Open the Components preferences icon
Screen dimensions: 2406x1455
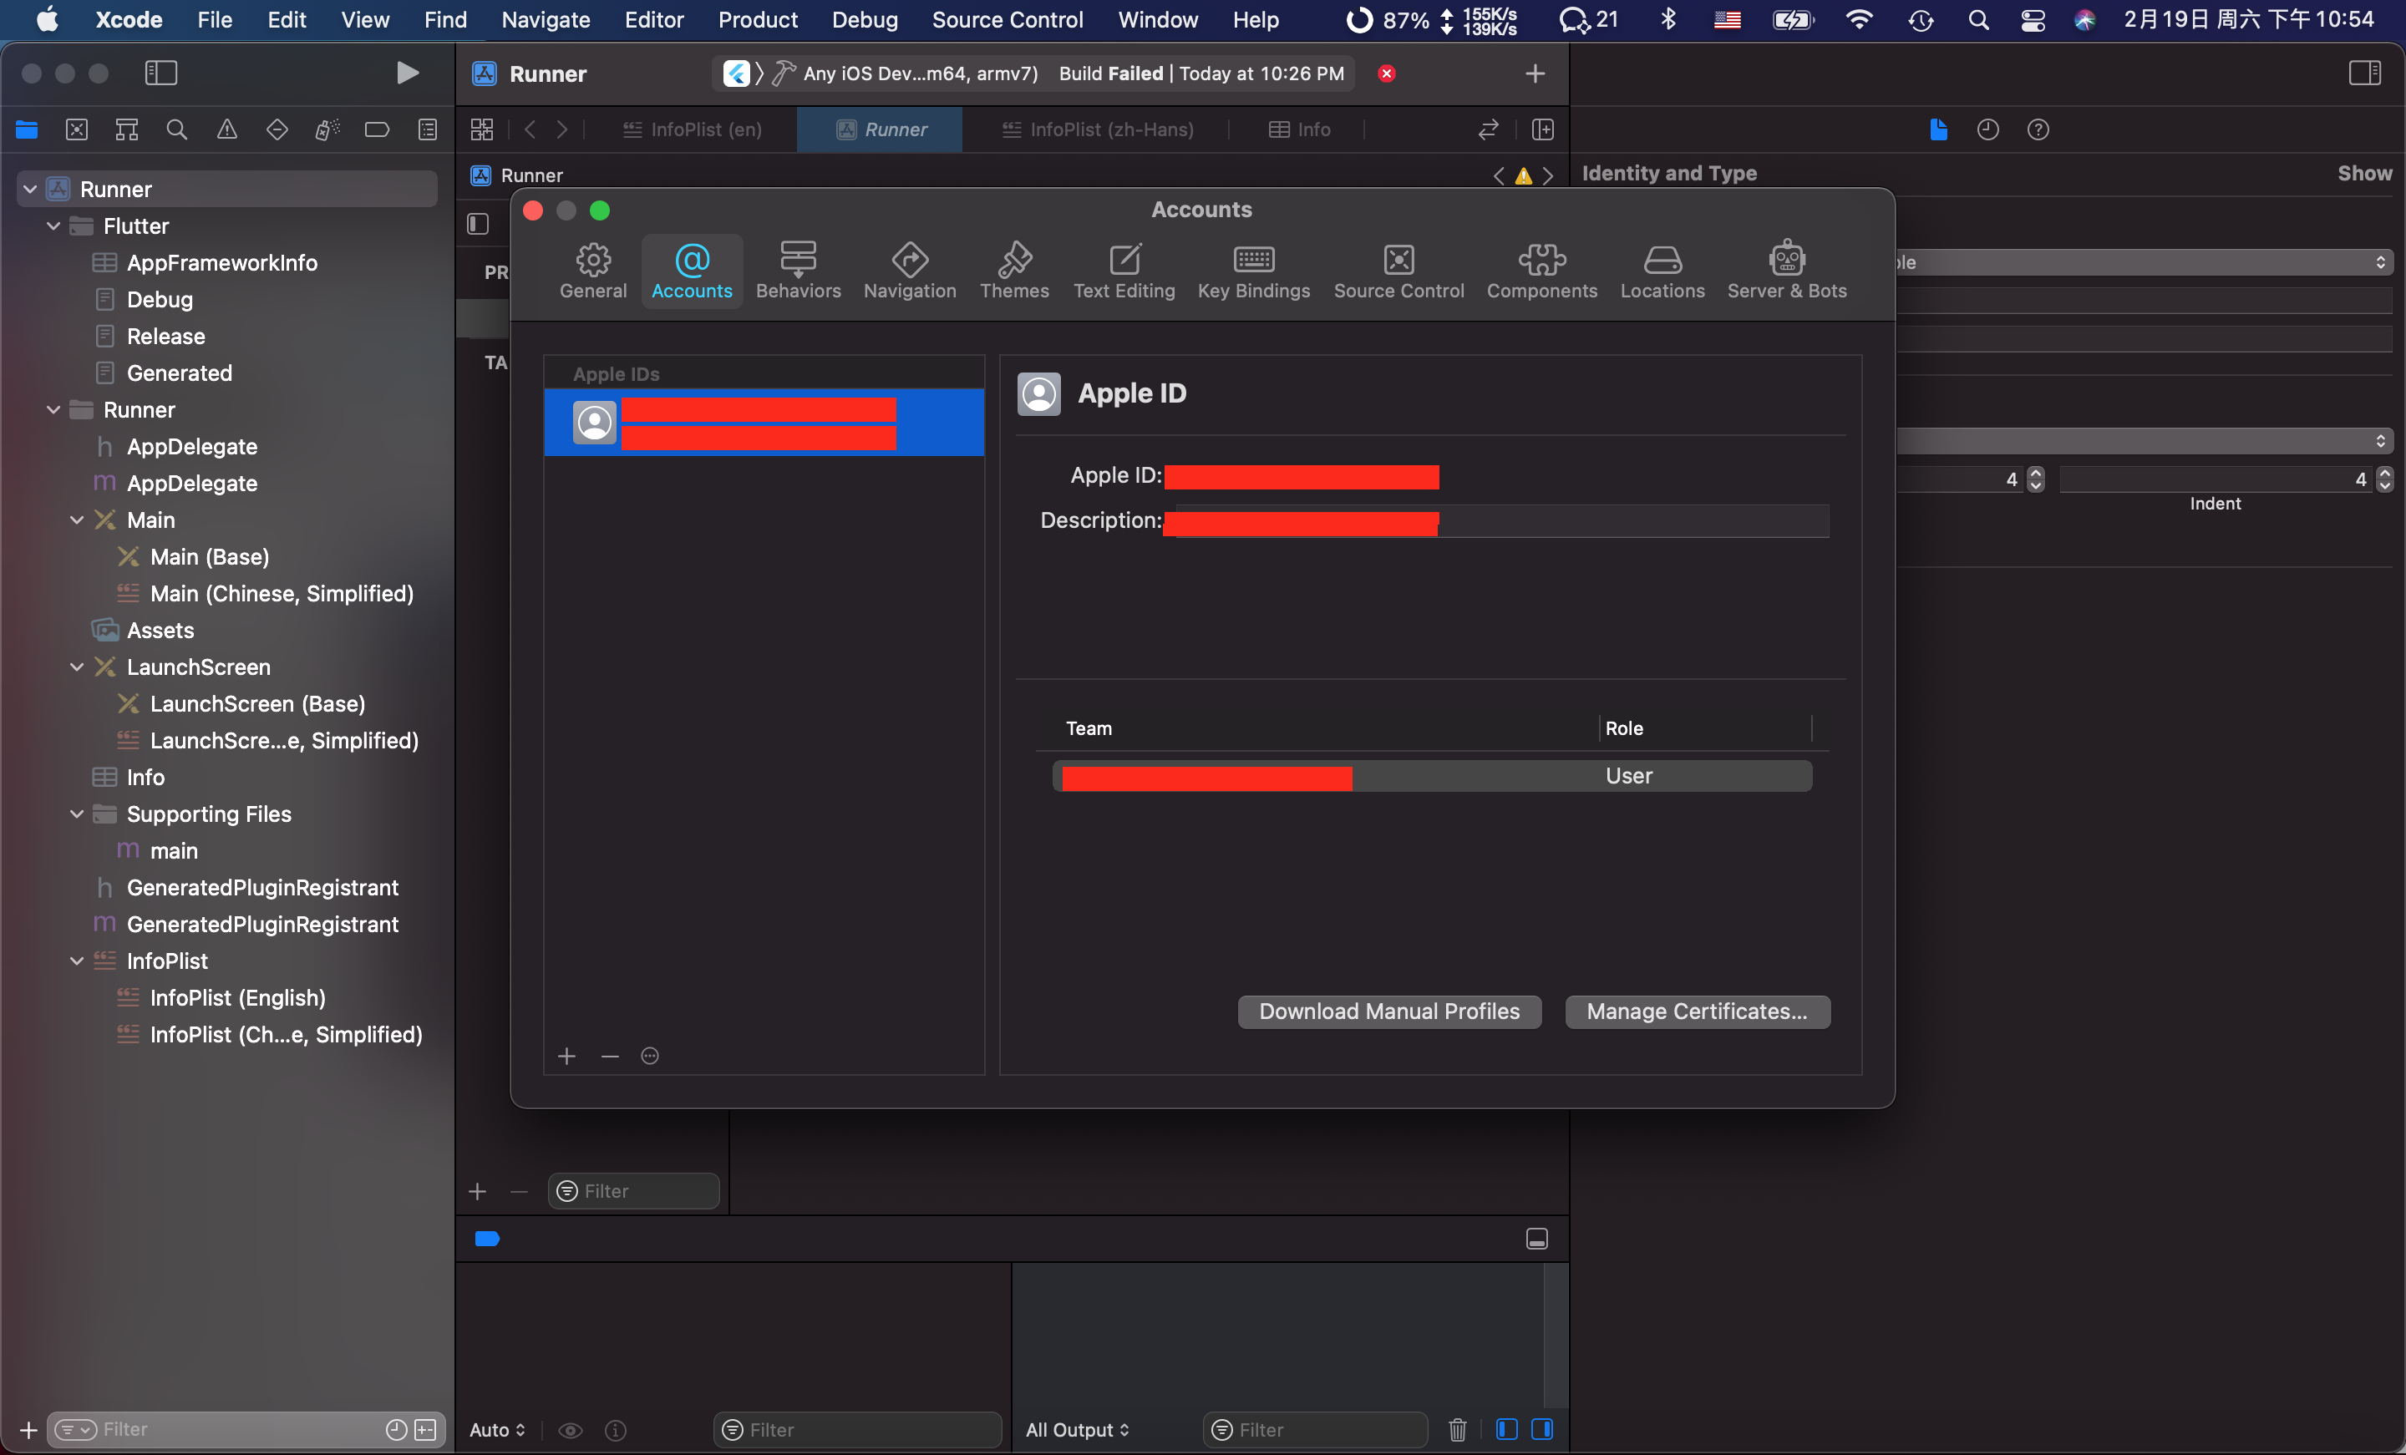coord(1541,271)
